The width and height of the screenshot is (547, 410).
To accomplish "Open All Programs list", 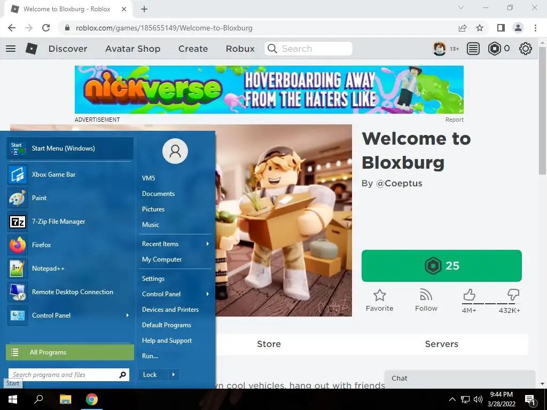I will [x=70, y=352].
